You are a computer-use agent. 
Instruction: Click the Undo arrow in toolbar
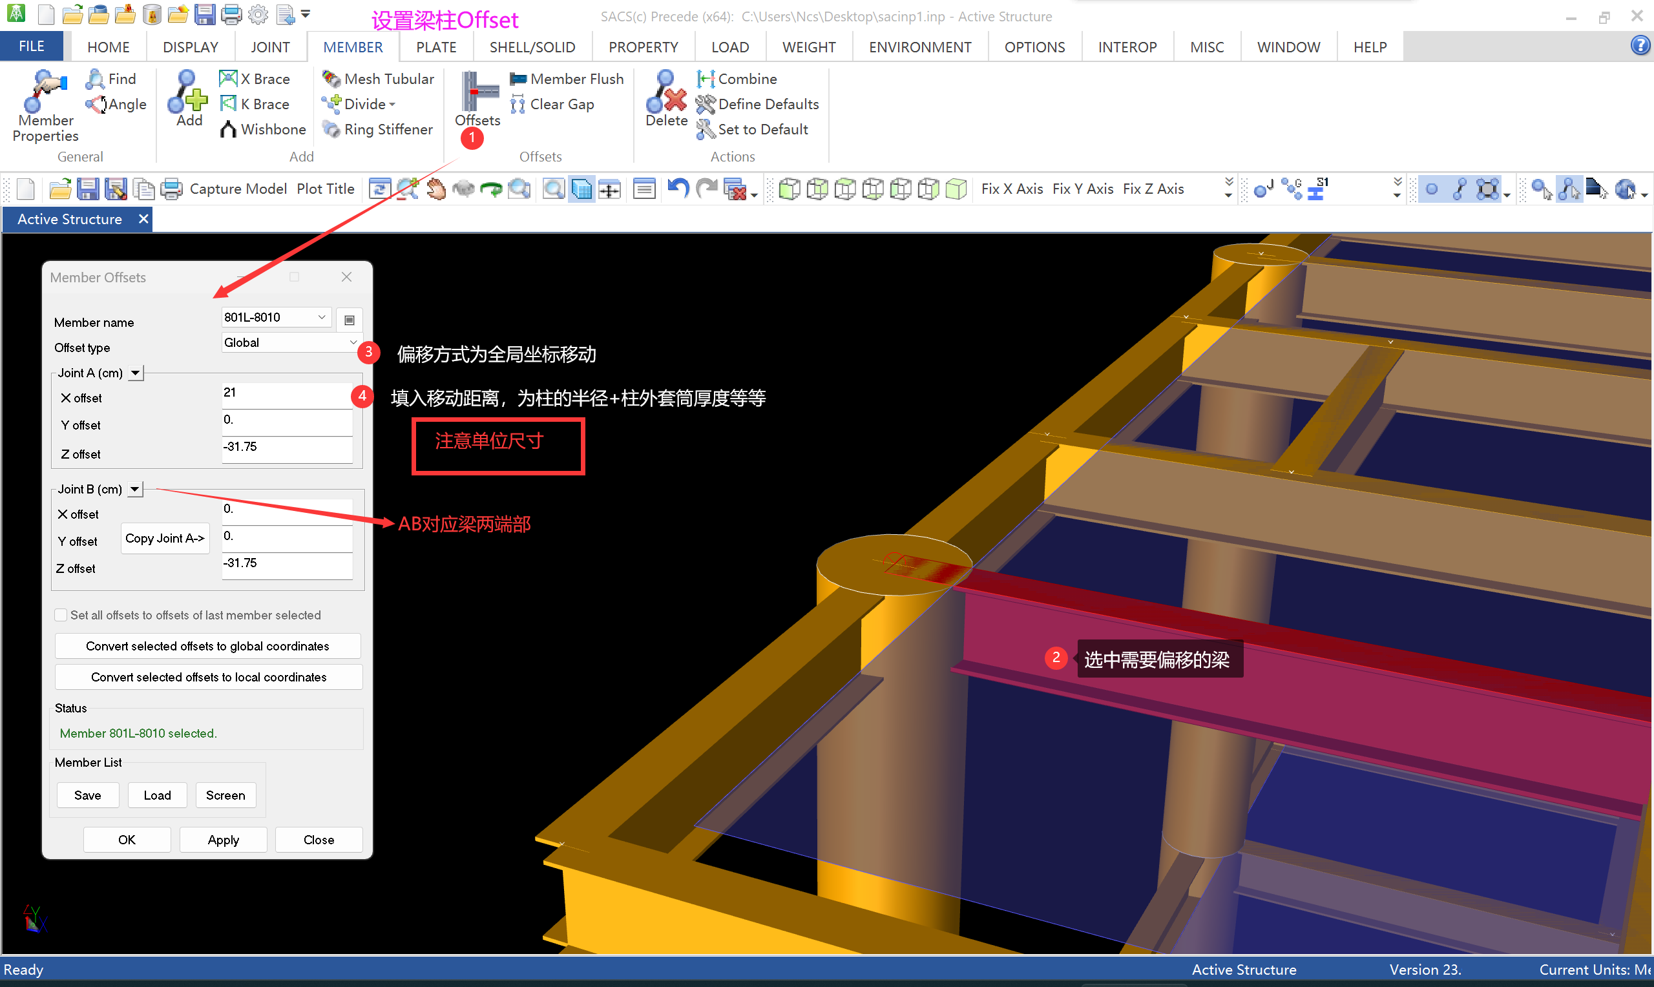click(x=677, y=189)
